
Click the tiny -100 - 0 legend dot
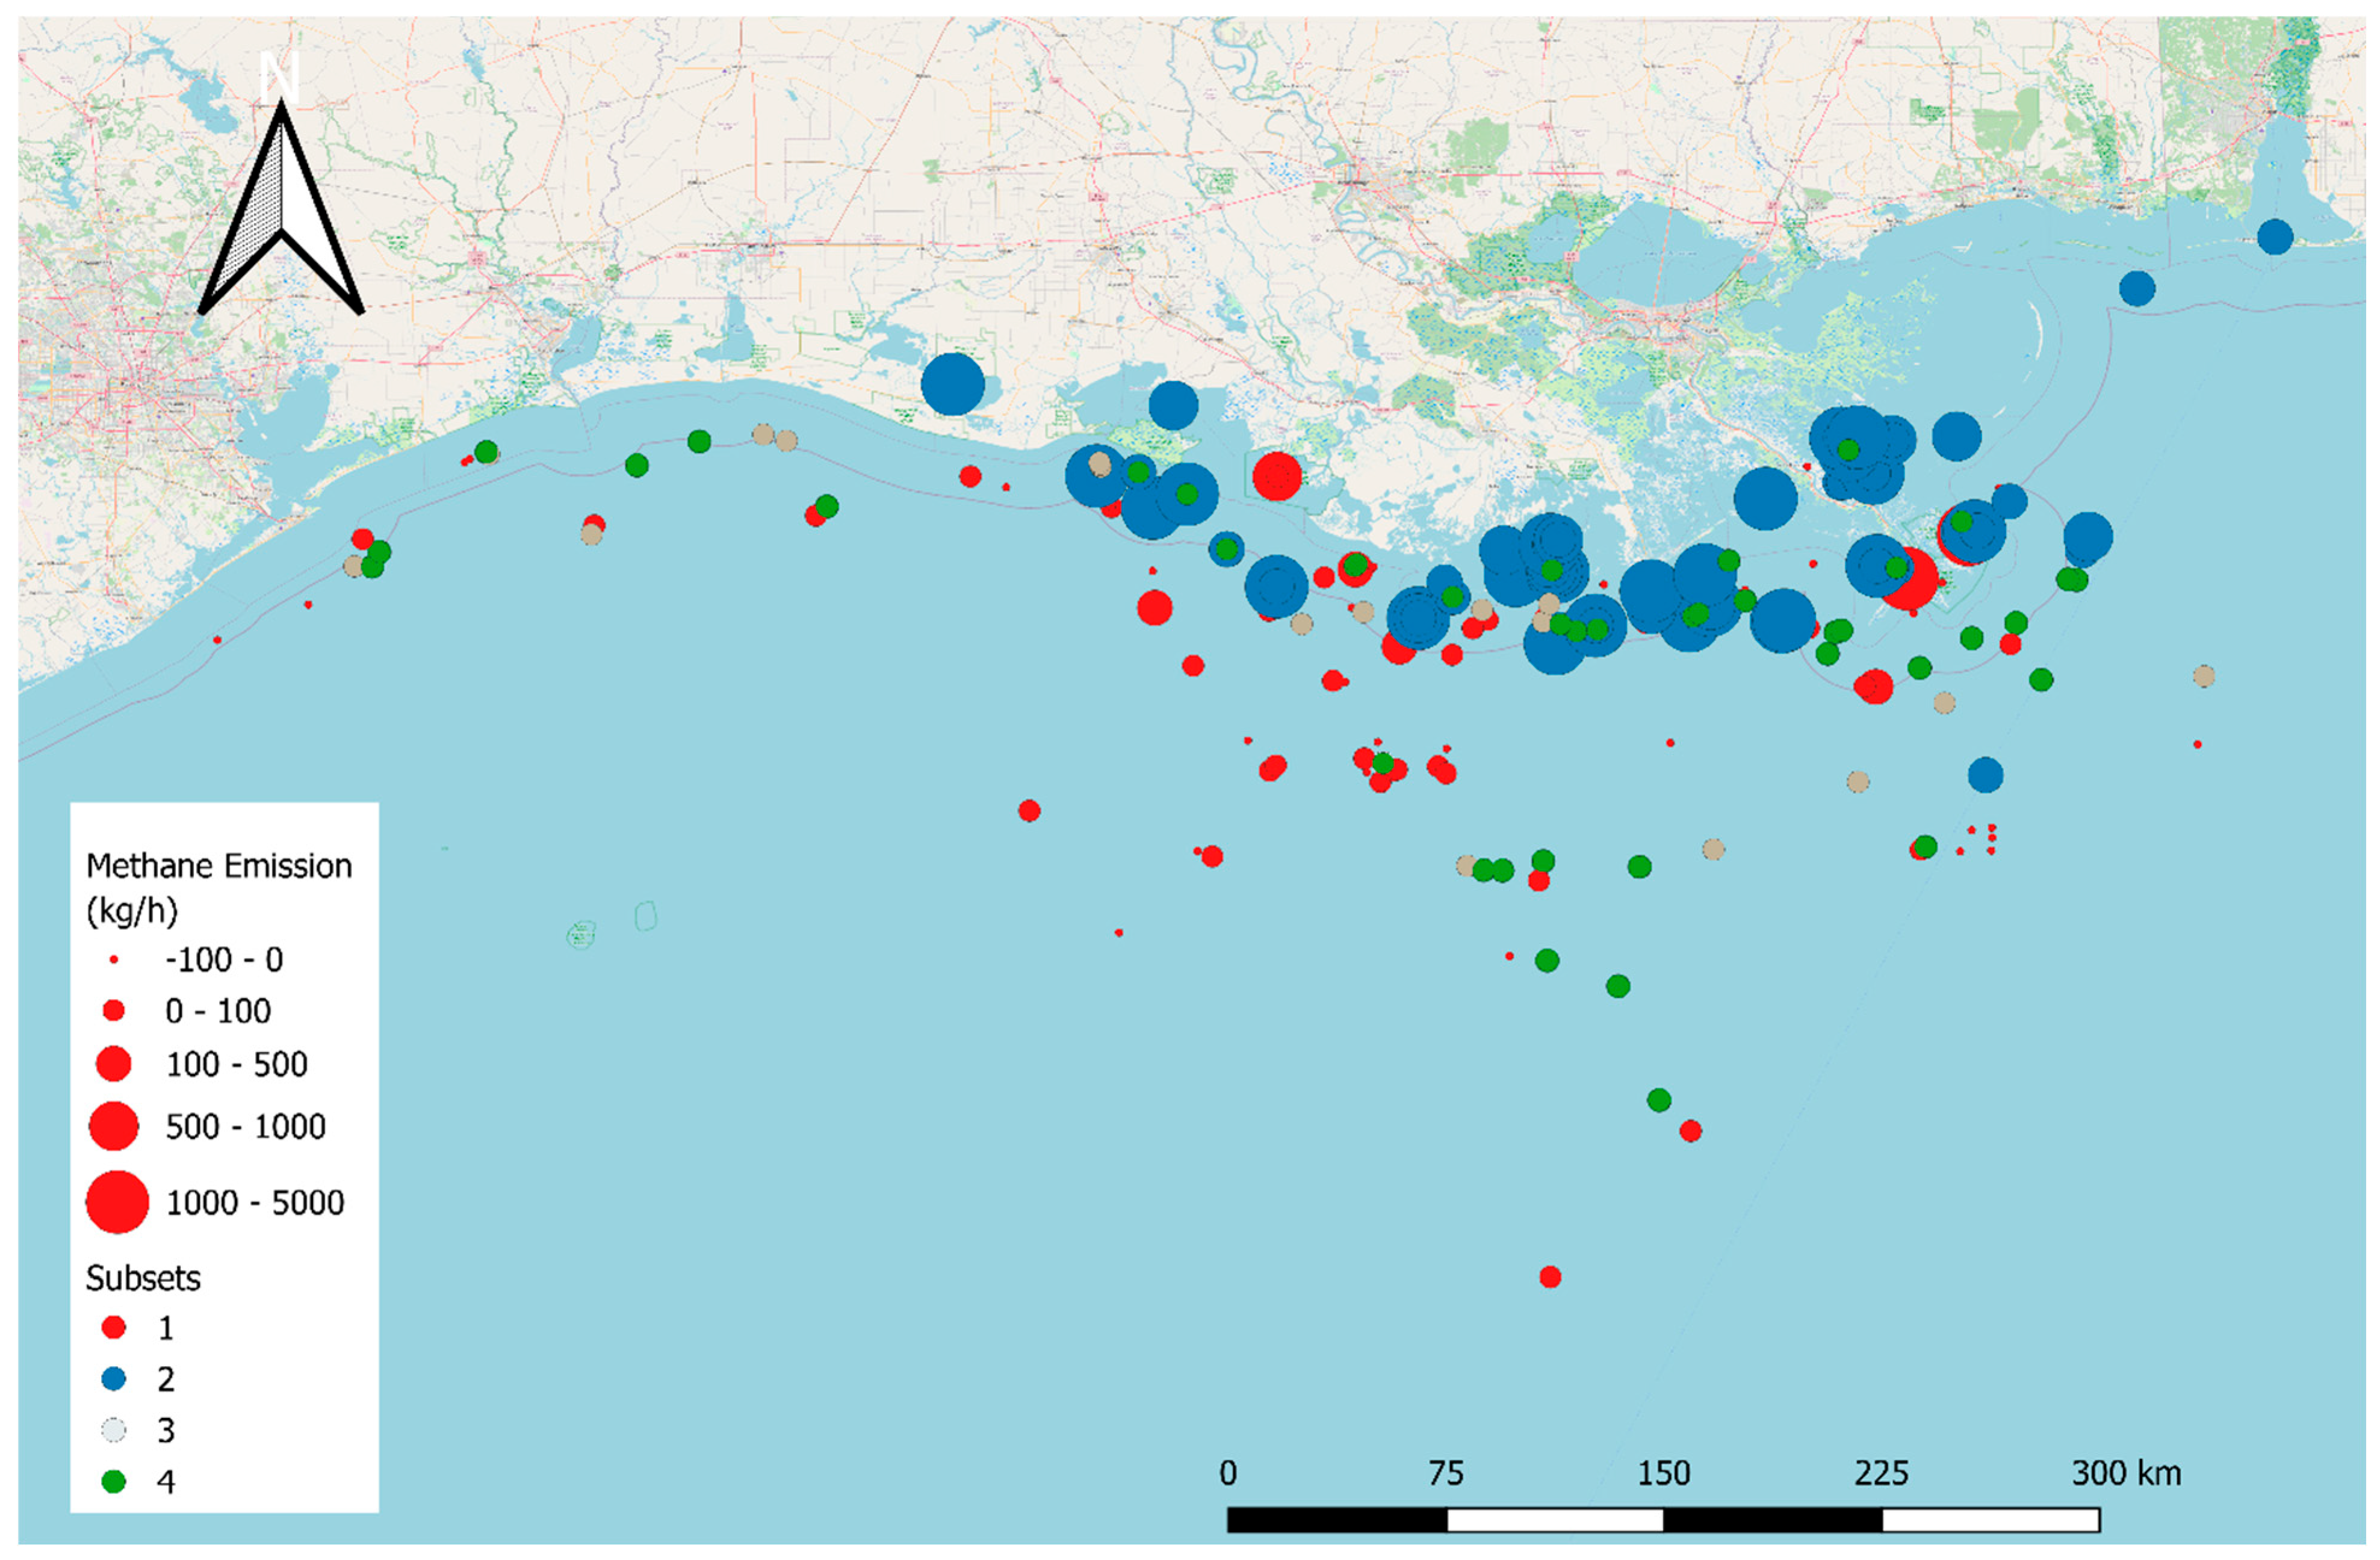pos(114,960)
